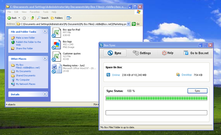Viewport: 221px width, 135px height.
Task: Click the Share this folder icon
Action: click(x=13, y=48)
